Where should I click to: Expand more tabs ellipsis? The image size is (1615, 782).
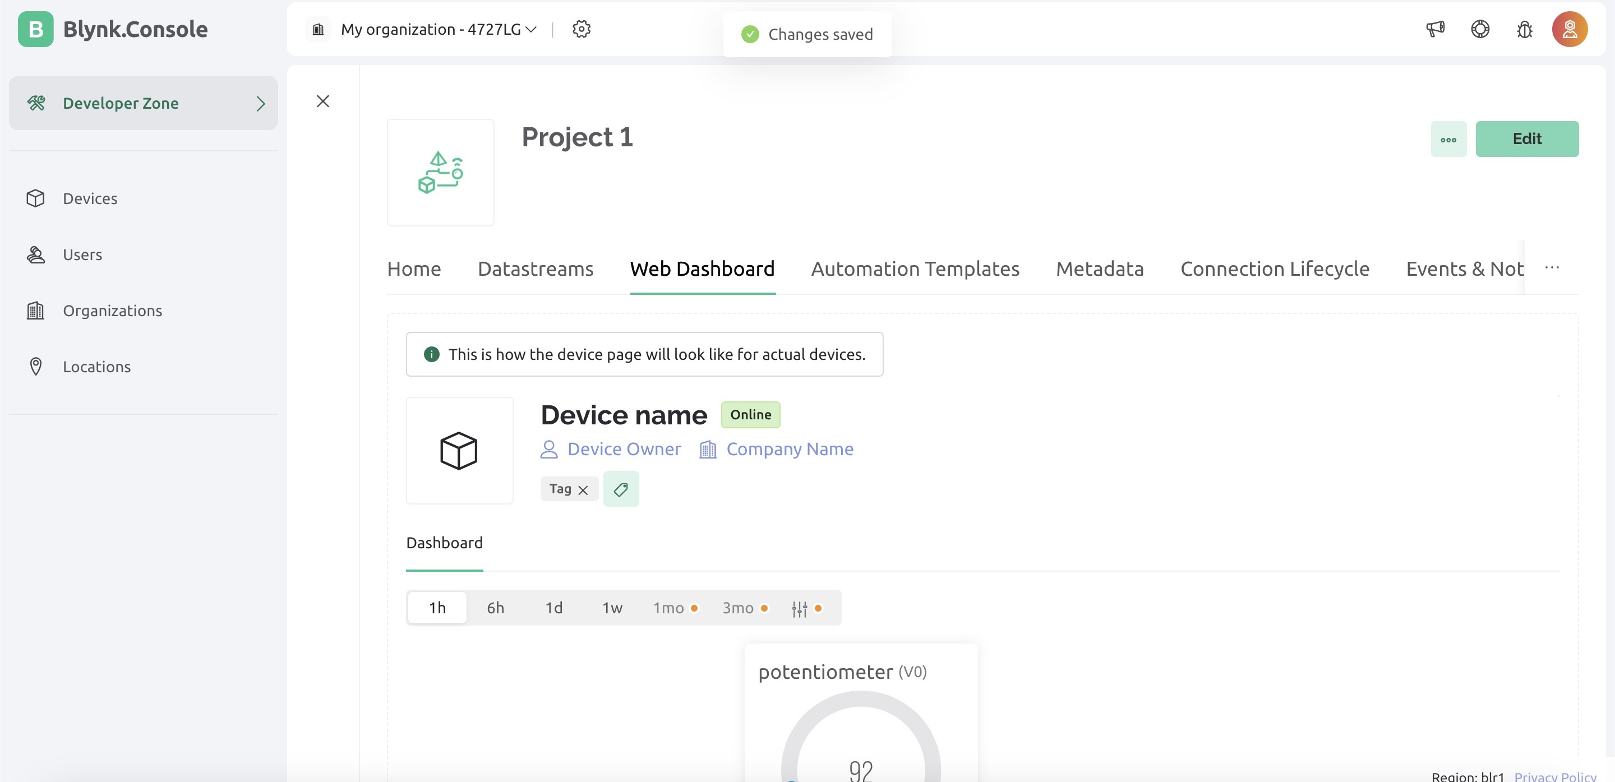coord(1552,267)
